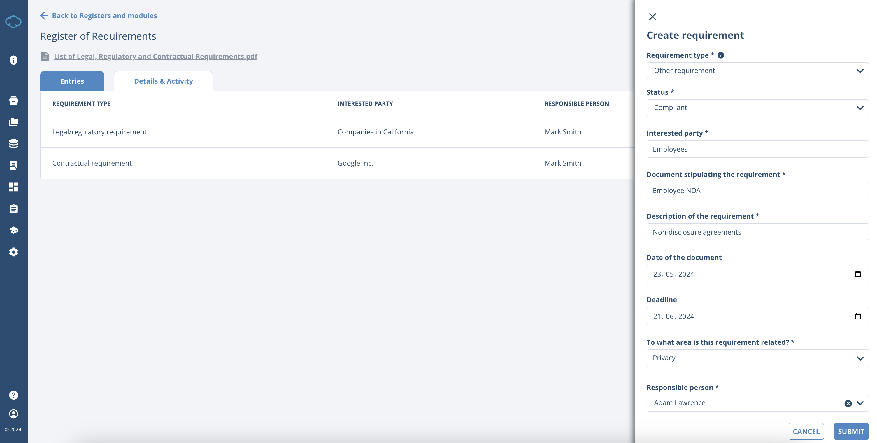The height and width of the screenshot is (443, 877).
Task: Click the Requirement type info icon
Action: click(721, 55)
